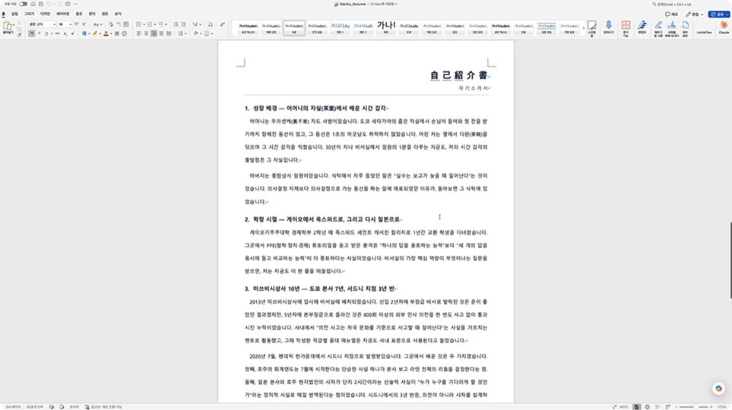This screenshot has height=410, width=732.
Task: Click the Sort icon in ribbon
Action: (210, 24)
